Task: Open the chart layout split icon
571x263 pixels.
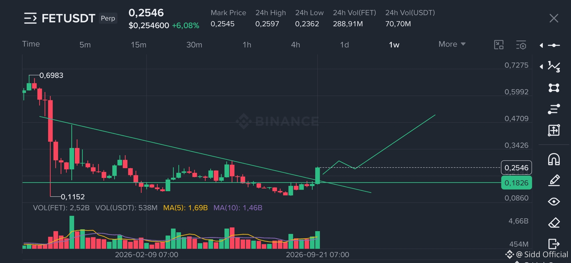Action: (x=498, y=45)
